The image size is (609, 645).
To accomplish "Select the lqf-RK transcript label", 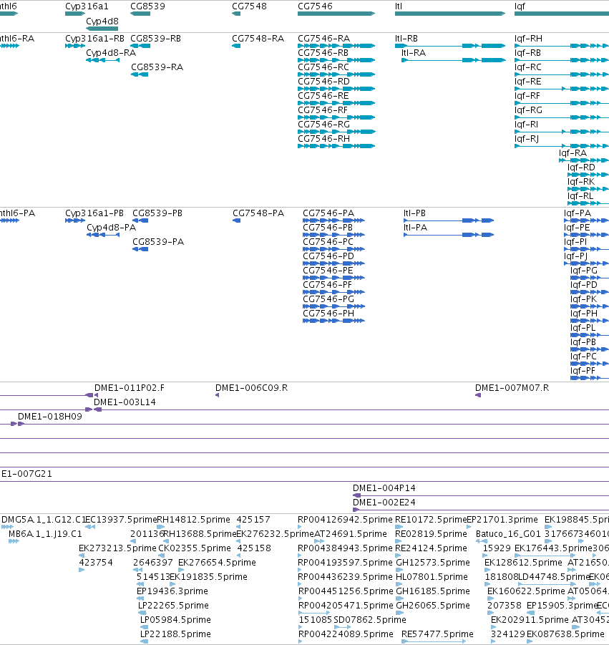I will pyautogui.click(x=580, y=182).
